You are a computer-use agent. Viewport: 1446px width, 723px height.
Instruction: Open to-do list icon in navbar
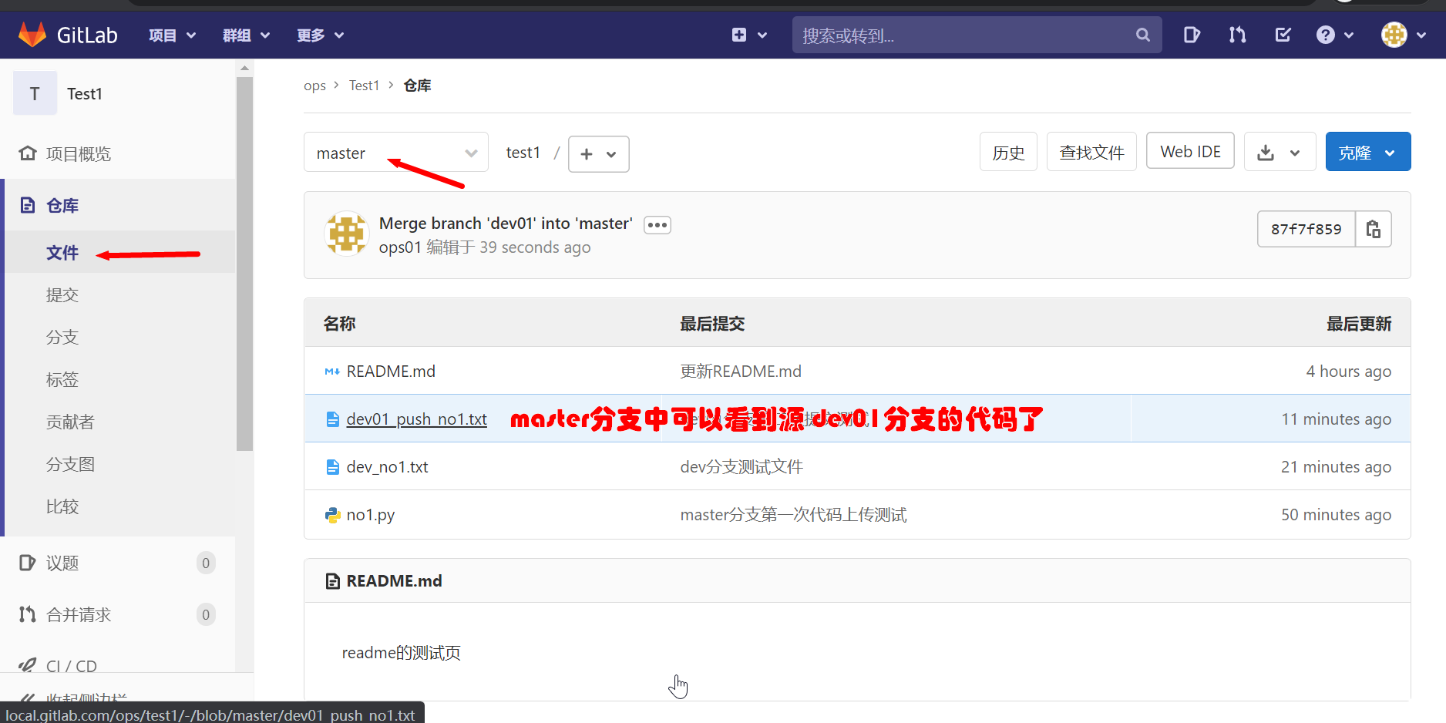[x=1283, y=35]
